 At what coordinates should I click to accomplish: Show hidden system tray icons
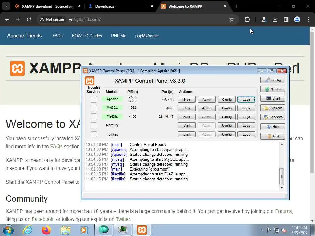[x=261, y=230]
